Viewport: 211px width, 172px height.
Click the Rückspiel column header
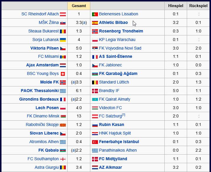(198, 6)
